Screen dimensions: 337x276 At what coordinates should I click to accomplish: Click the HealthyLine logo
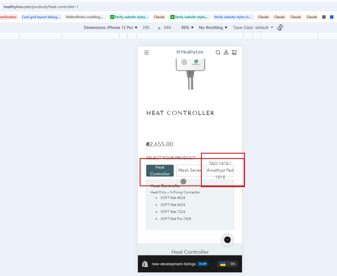click(190, 52)
